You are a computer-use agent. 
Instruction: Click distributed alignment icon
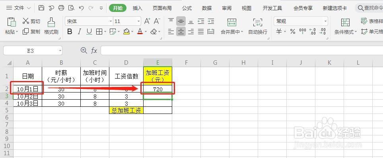(x=211, y=31)
